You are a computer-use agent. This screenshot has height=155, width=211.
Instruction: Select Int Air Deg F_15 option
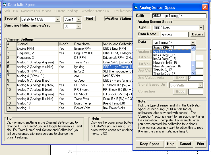point(172,55)
